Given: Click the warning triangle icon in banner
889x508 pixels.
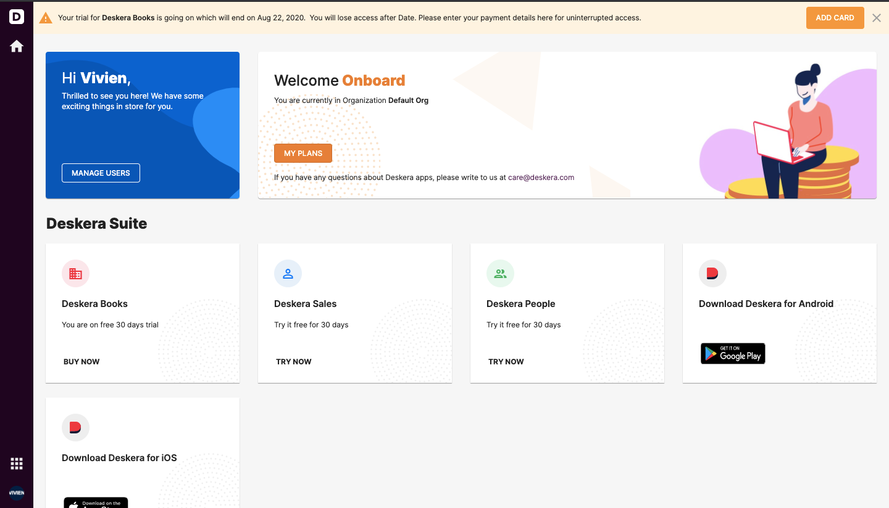Looking at the screenshot, I should (x=46, y=18).
